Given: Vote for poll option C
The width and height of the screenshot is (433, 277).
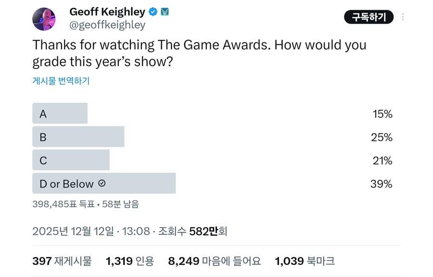Looking at the screenshot, I should pos(71,160).
